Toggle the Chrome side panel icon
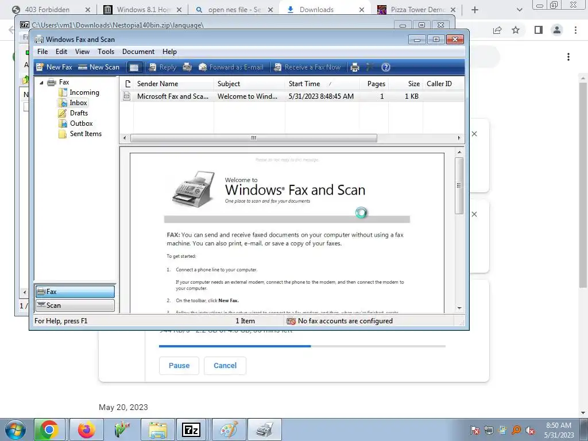 click(x=539, y=30)
